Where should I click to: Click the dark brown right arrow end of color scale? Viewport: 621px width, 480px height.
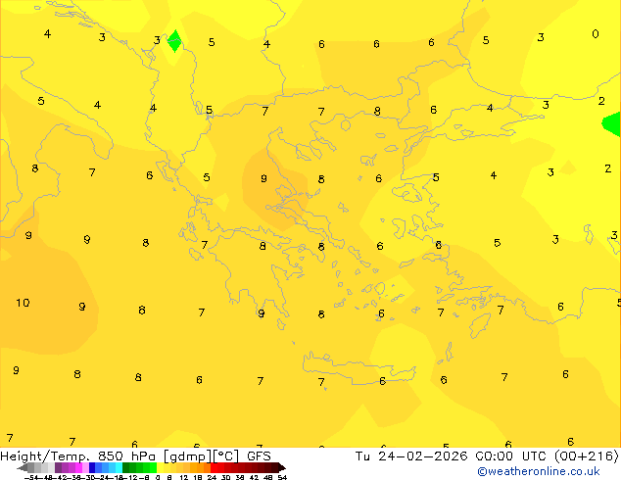coord(282,468)
